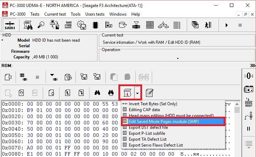The width and height of the screenshot is (256, 157).
Task: Open the lines list toolbar icon
Action: pyautogui.click(x=177, y=25)
